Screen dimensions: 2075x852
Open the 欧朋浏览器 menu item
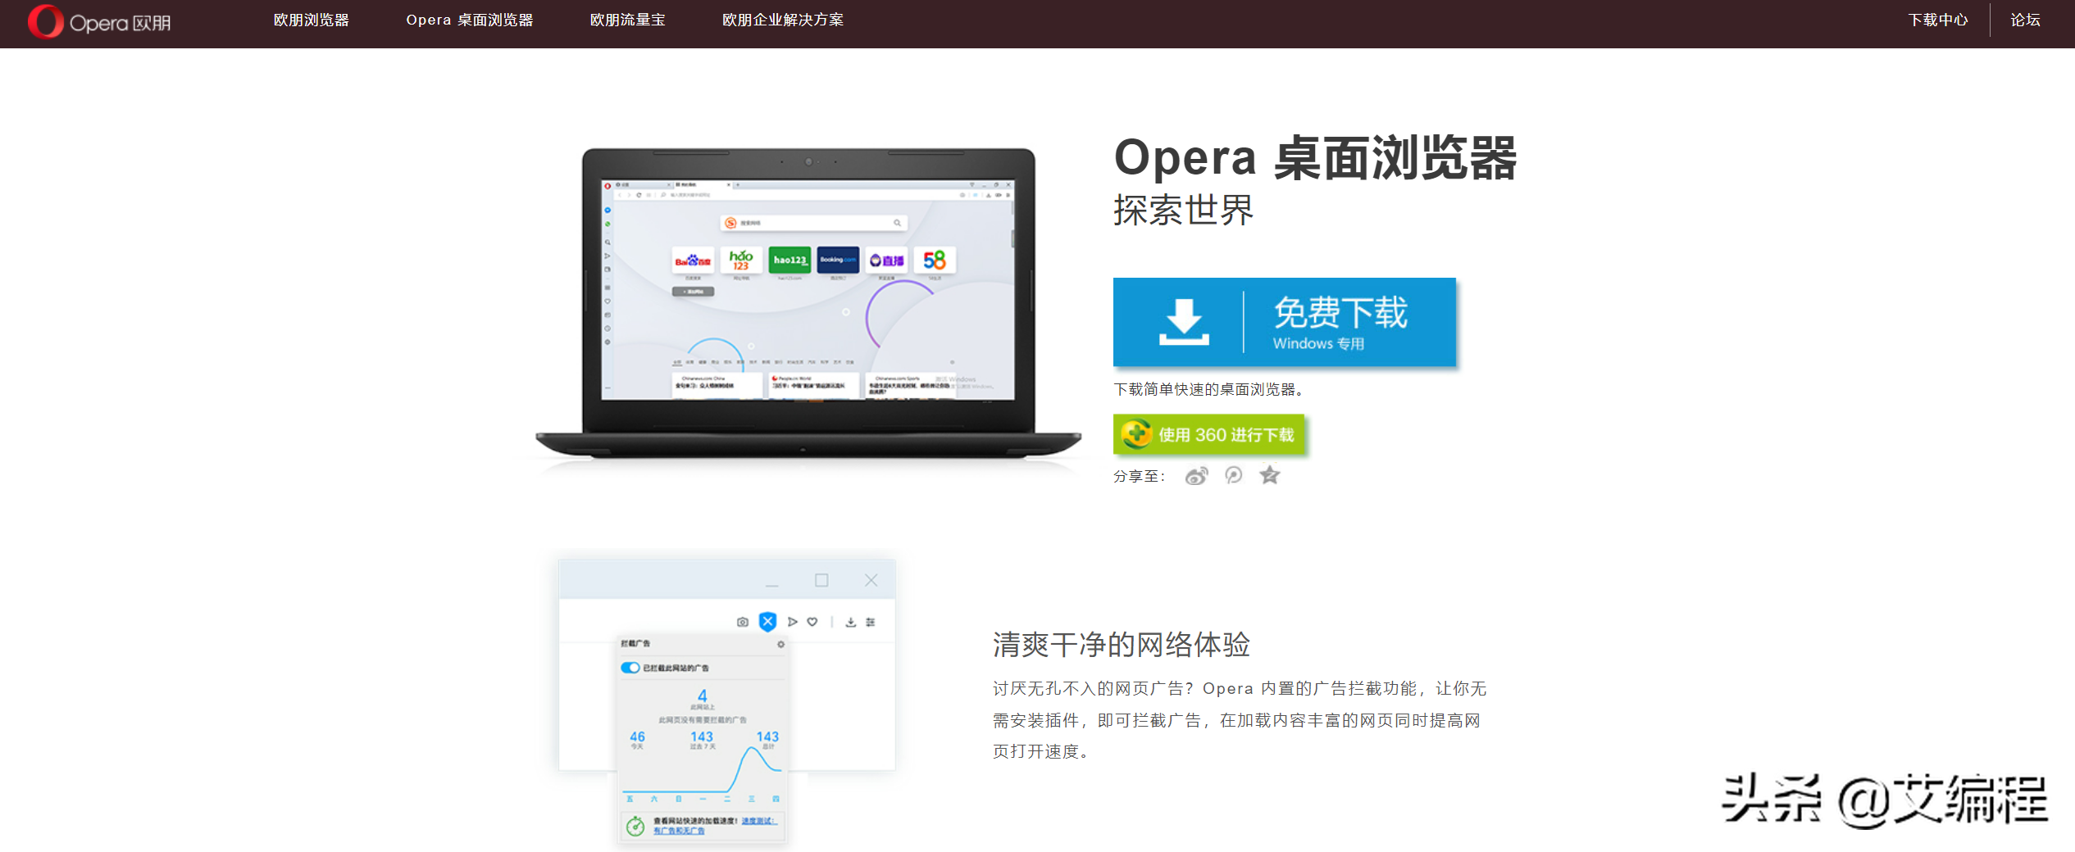pyautogui.click(x=312, y=20)
